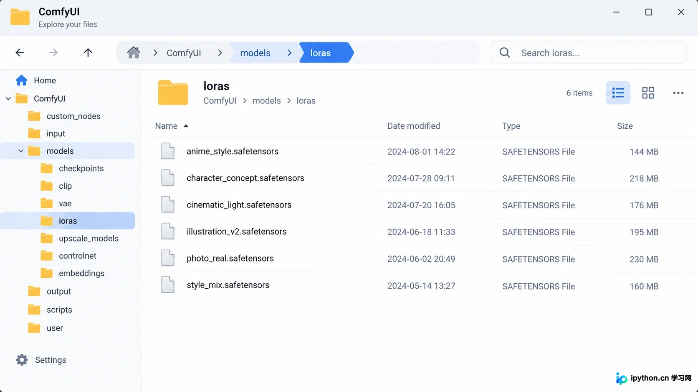Image resolution: width=698 pixels, height=392 pixels.
Task: Select character_concept.safetensors file name
Action: [245, 178]
